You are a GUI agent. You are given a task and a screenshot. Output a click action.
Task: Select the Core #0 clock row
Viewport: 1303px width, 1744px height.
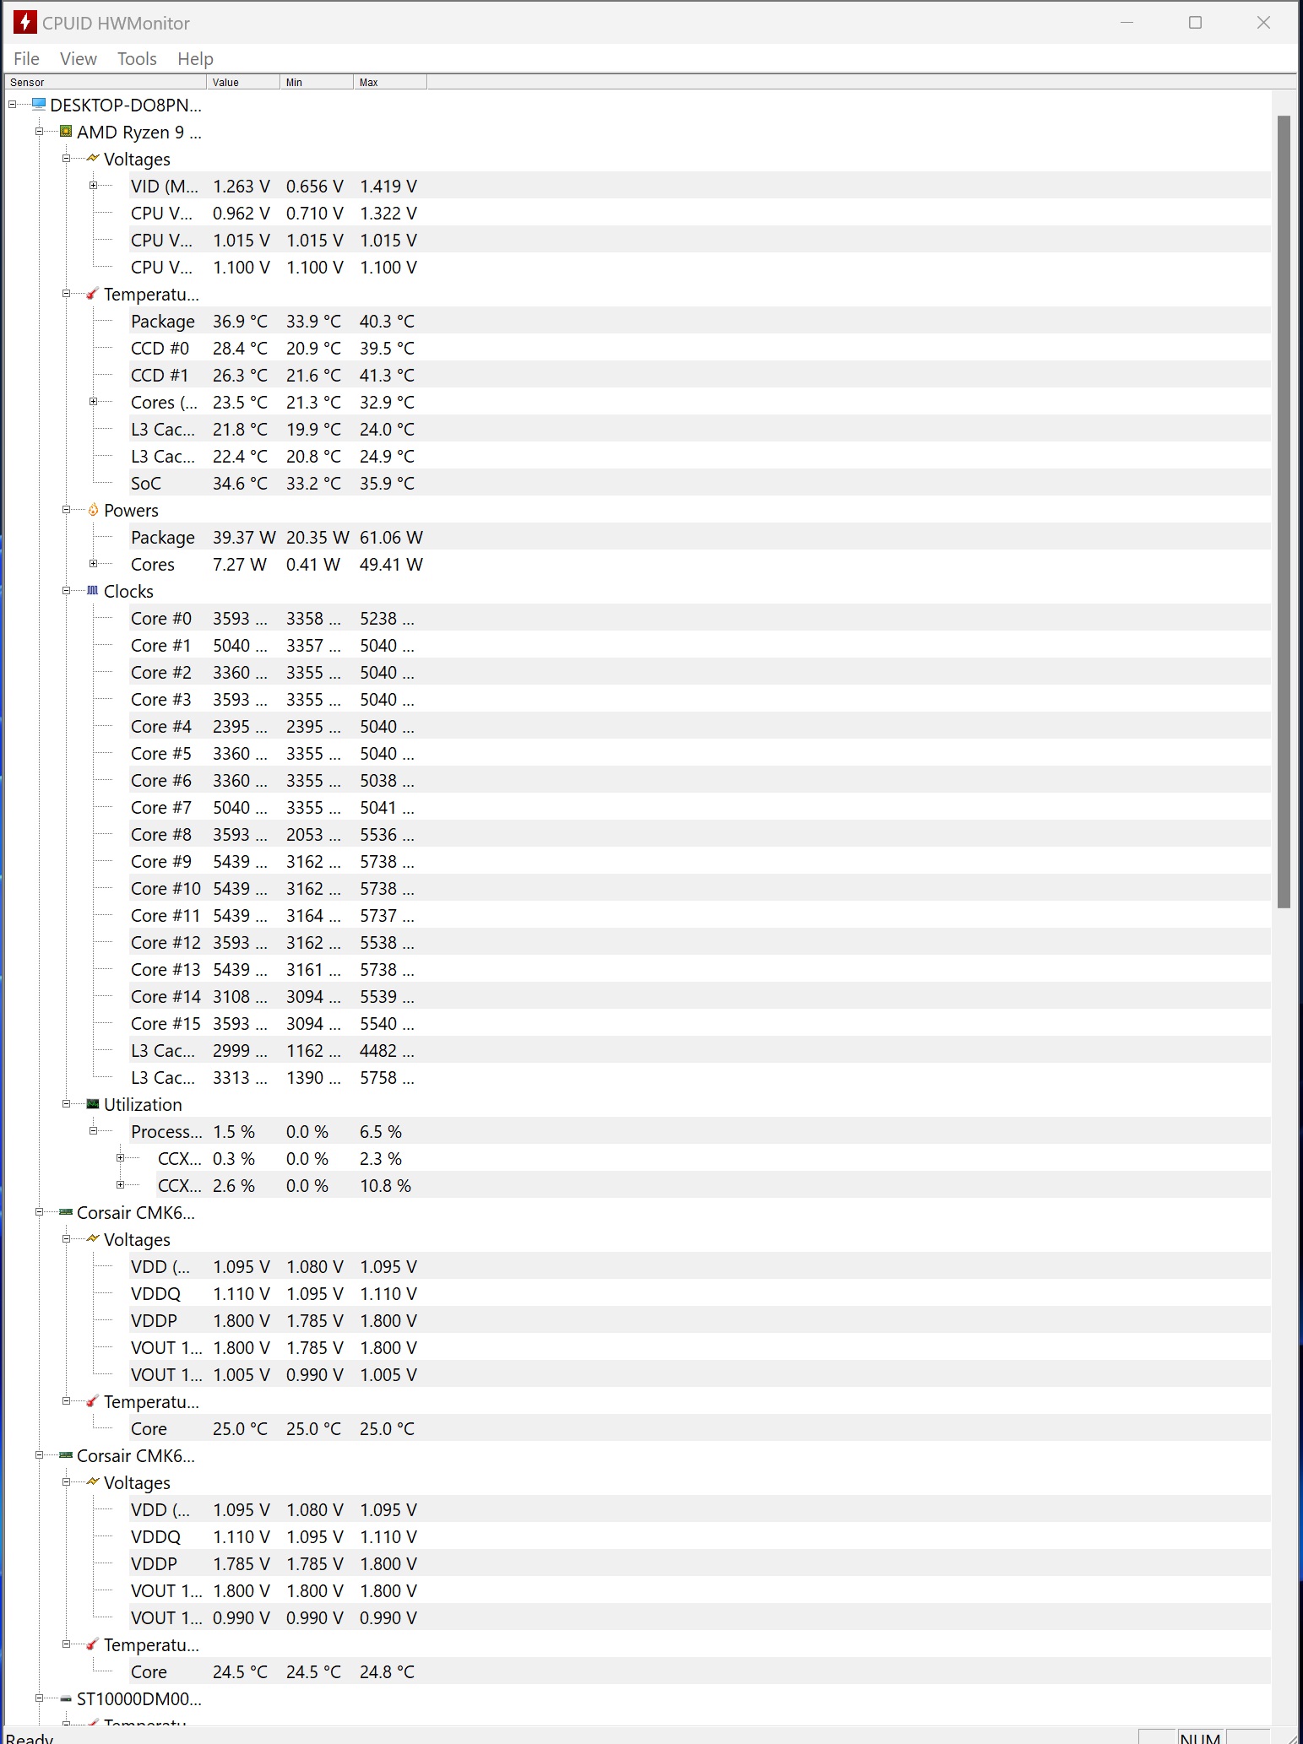[699, 618]
